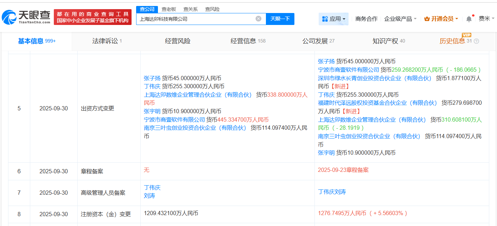Clear the search box with the × icon
The image size is (497, 226).
[x=259, y=19]
